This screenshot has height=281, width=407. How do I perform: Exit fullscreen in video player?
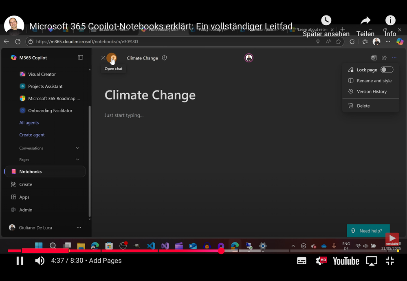[389, 261]
